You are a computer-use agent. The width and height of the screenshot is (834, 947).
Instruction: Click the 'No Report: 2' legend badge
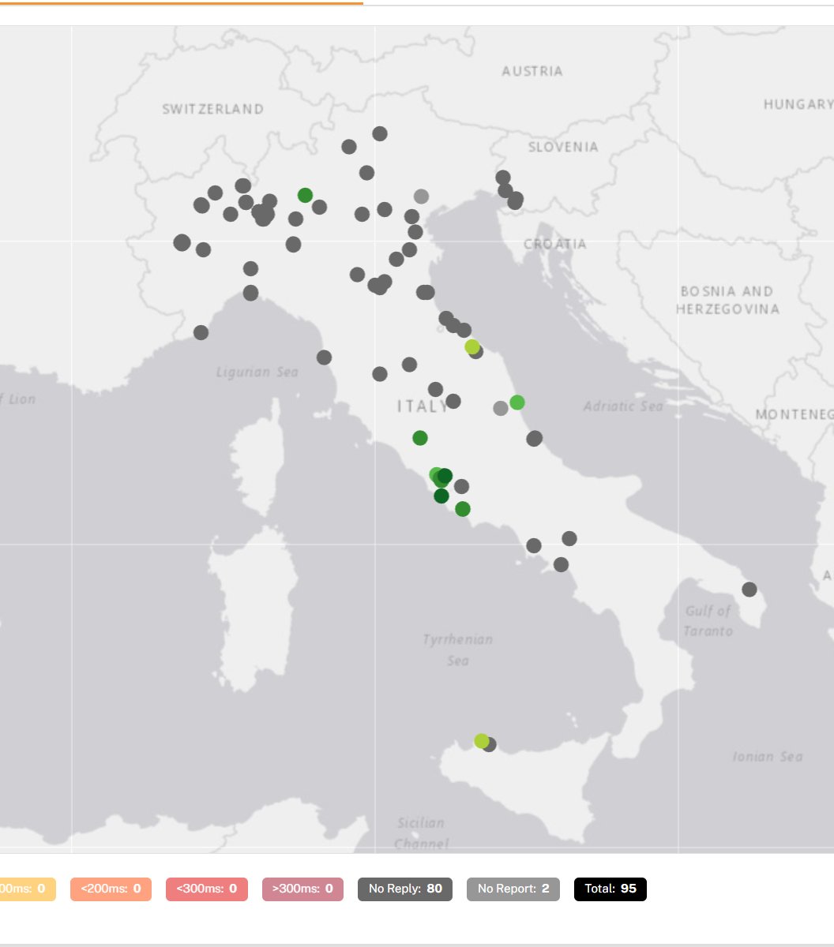click(513, 889)
